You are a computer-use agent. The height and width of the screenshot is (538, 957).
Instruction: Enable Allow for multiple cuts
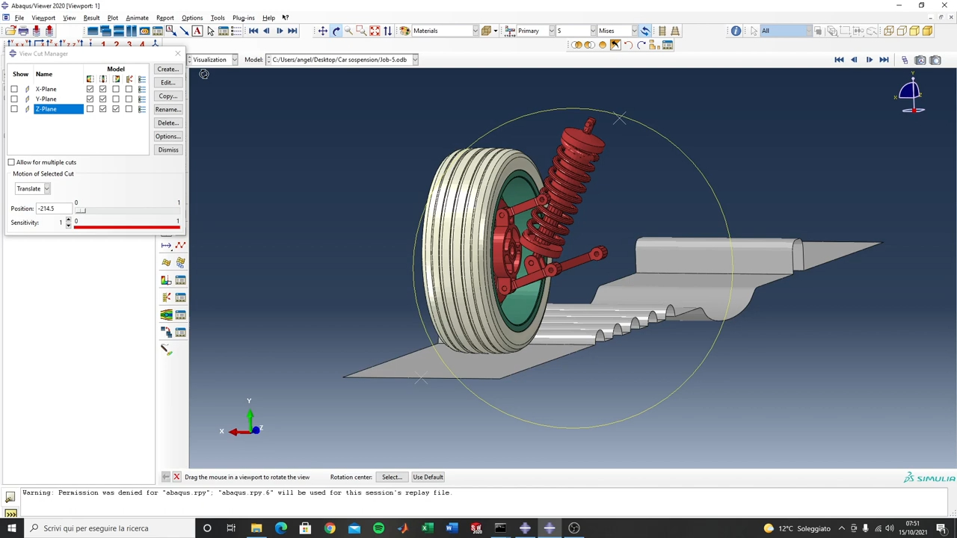[x=11, y=162]
